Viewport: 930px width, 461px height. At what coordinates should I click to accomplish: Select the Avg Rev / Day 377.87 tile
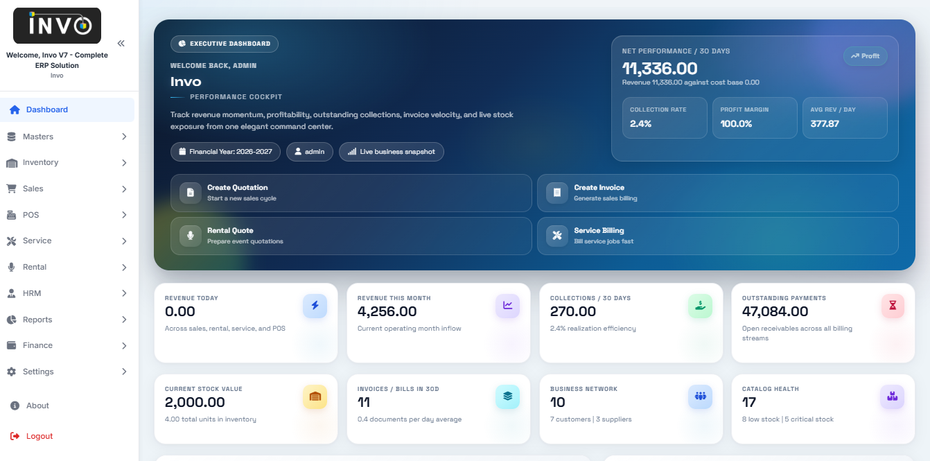(x=845, y=118)
